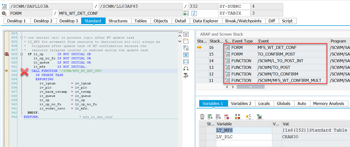Image resolution: width=350 pixels, height=147 pixels.
Task: Click the source icon in stack row /SCWM/TO_CONFIRM
Action: click(x=227, y=74)
